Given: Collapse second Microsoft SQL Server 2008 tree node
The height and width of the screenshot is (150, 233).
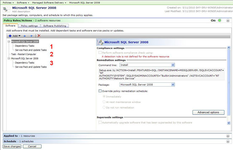Looking at the screenshot, I should coord(9,58).
